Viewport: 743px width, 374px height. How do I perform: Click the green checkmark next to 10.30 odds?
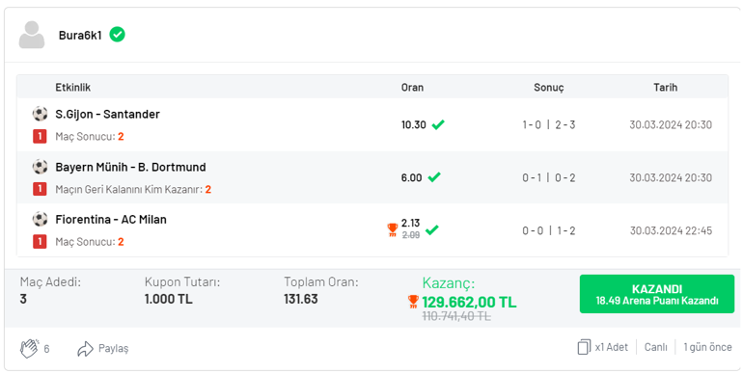point(438,124)
